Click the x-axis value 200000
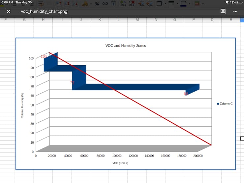Viewport: 244px width, 183px height. point(198,156)
